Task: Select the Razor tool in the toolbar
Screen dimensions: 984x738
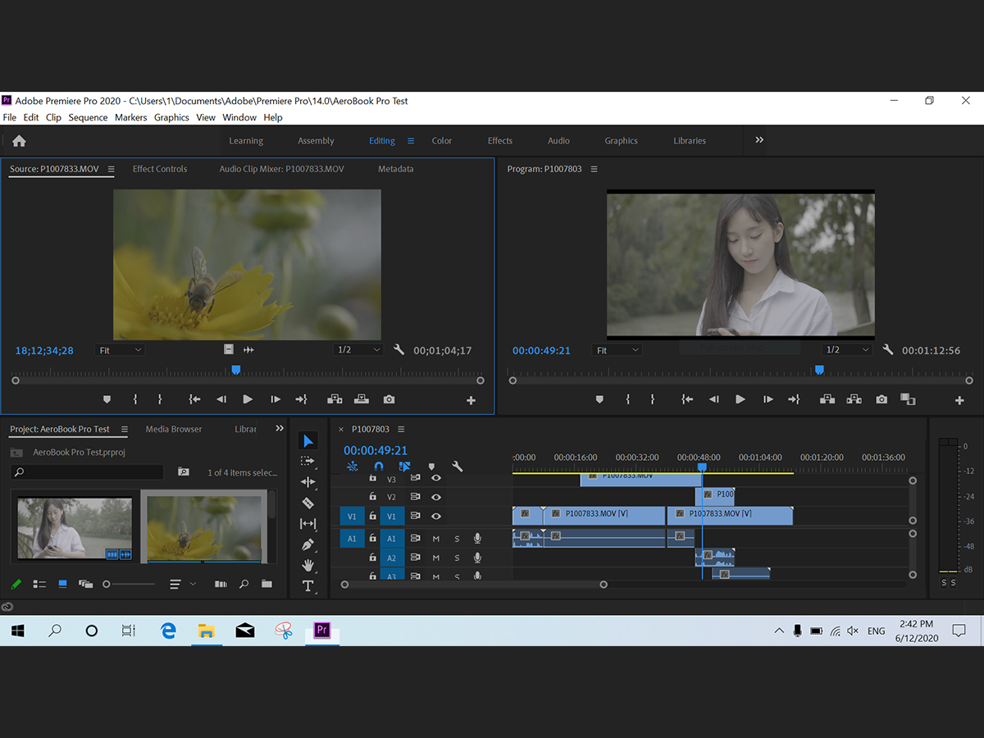Action: coord(308,503)
